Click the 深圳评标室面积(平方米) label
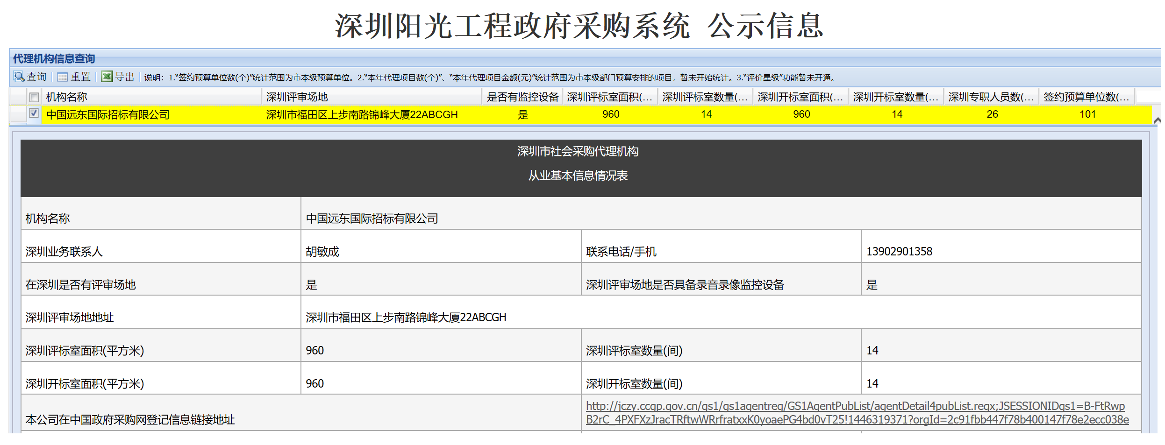The image size is (1165, 445). (x=85, y=351)
